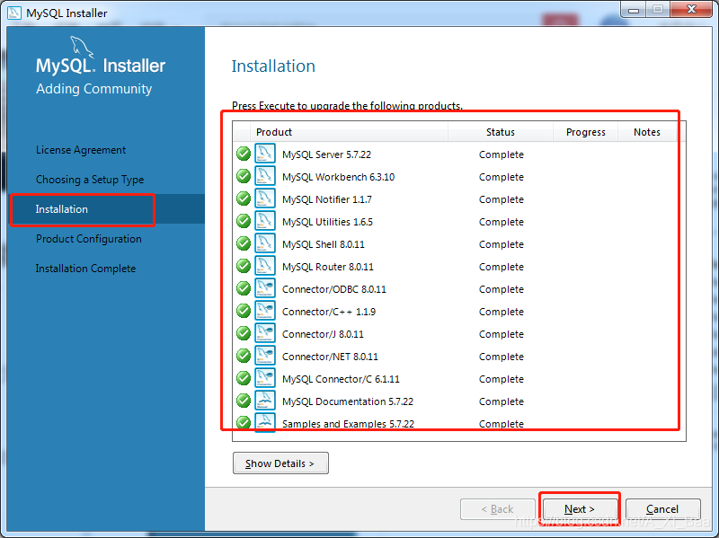Viewport: 719px width, 538px height.
Task: Expand the Show Details button
Action: coord(280,463)
